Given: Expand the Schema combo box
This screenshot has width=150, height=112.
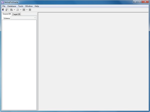Looking at the screenshot, I should click(35, 18).
